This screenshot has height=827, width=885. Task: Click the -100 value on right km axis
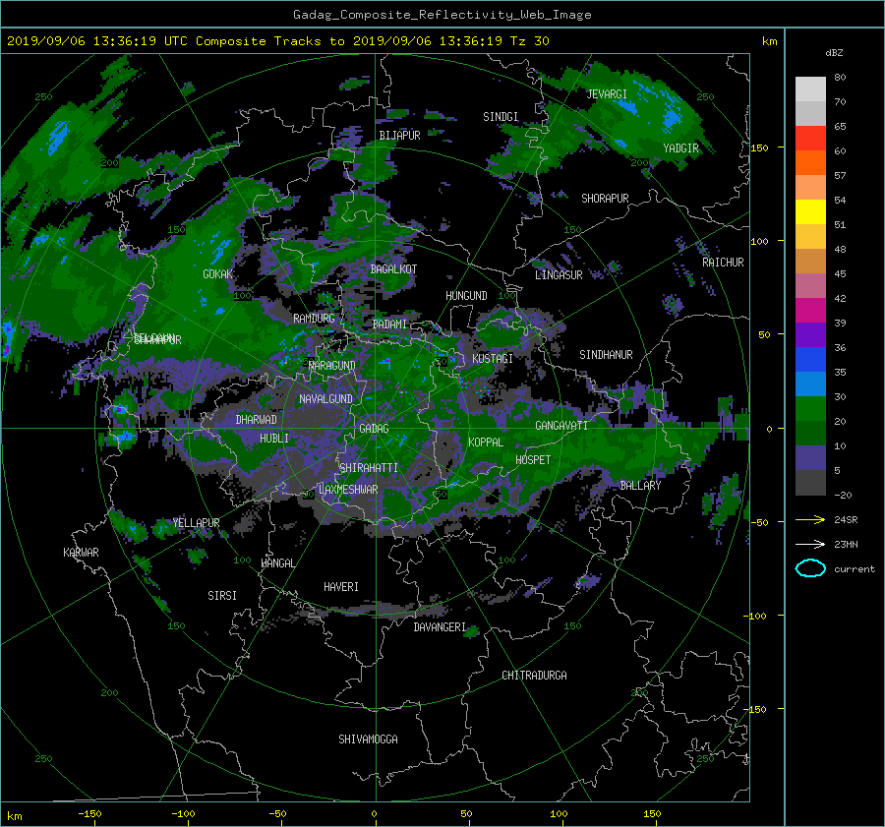click(754, 616)
